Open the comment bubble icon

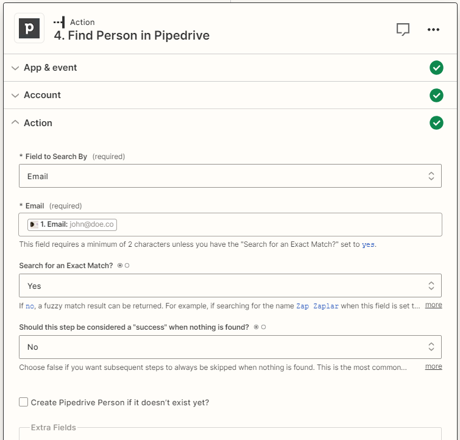coord(403,29)
